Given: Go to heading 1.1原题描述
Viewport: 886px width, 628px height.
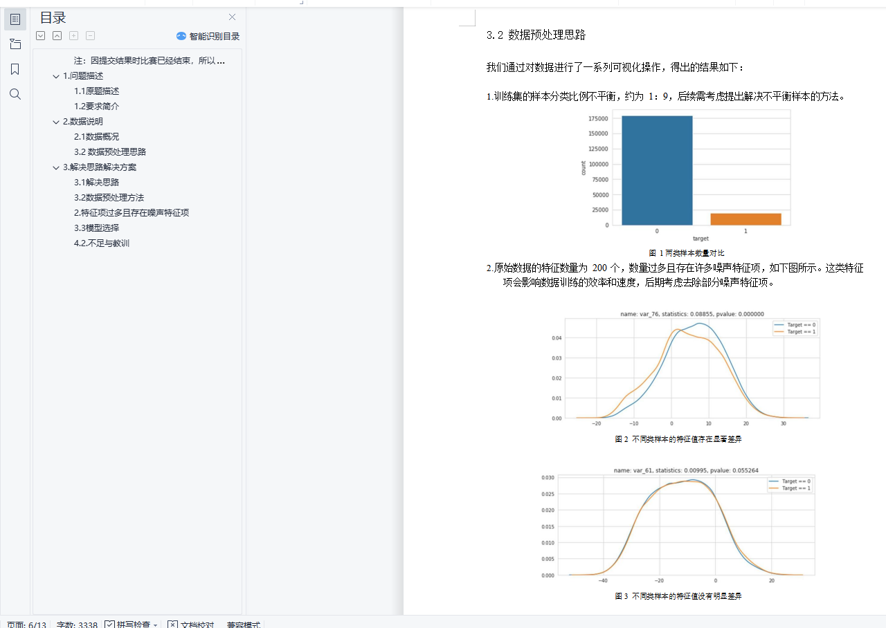Looking at the screenshot, I should 97,91.
